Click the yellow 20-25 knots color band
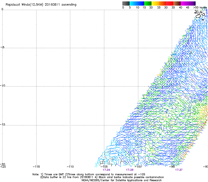Viewport: 208px width, 182px height. pyautogui.click(x=155, y=3)
